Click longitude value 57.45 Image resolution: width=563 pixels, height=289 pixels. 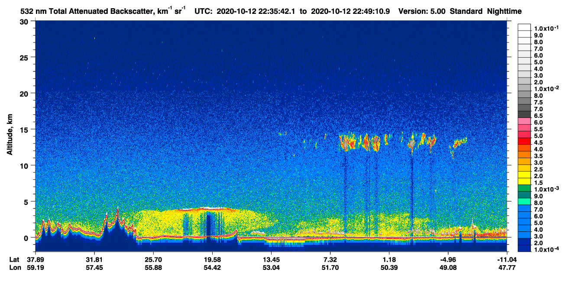click(94, 267)
